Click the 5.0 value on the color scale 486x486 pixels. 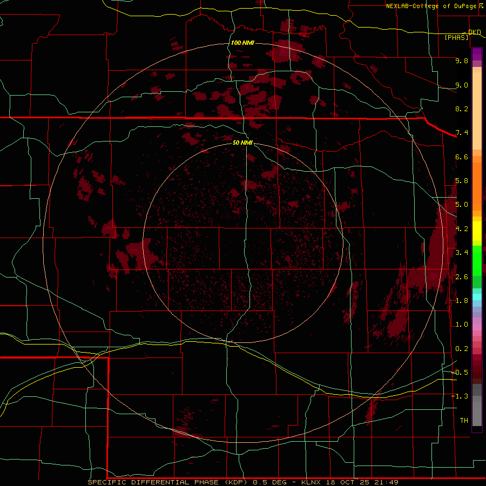click(x=462, y=205)
